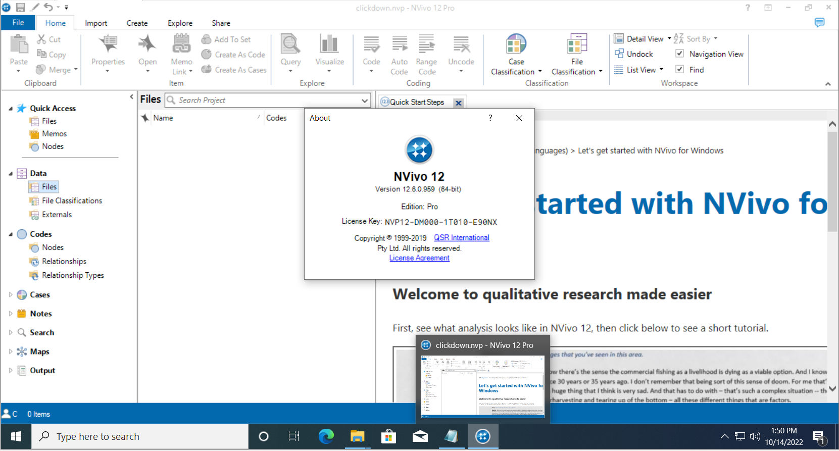The width and height of the screenshot is (839, 451).
Task: Uncheck the Find checkbox
Action: click(680, 69)
